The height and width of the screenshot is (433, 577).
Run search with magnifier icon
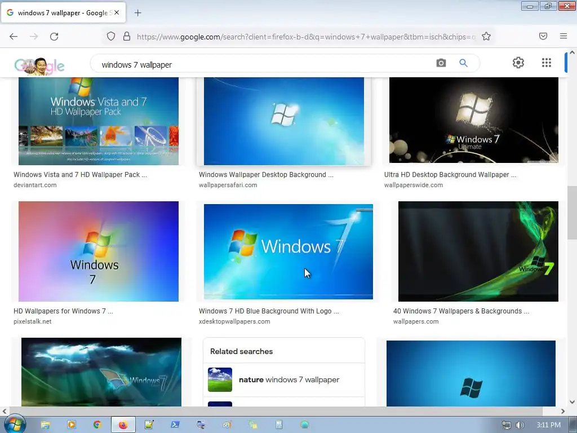pos(463,63)
